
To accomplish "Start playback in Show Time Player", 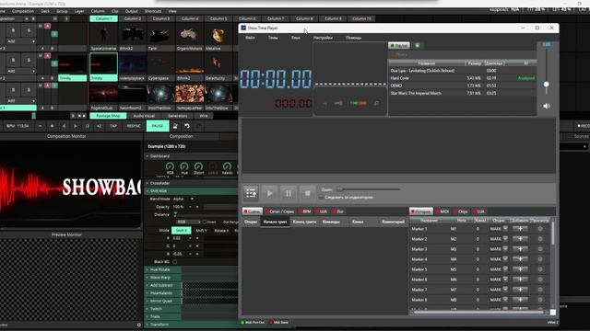I will 269,193.
